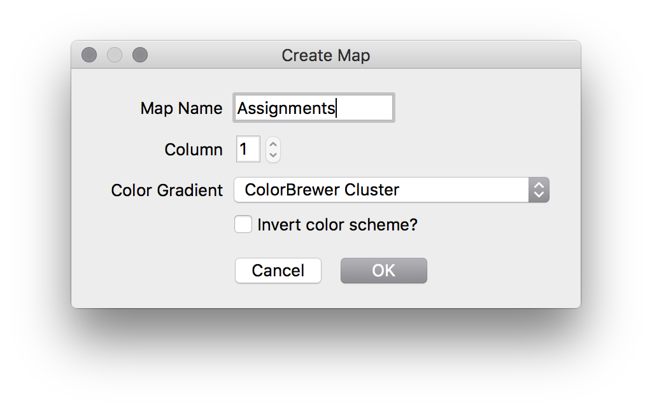Click inside the Map Name text field
Image resolution: width=652 pixels, height=410 pixels.
coord(313,107)
